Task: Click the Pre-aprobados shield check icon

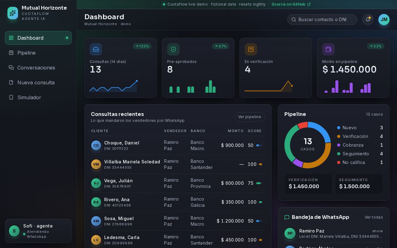Action: (173, 49)
